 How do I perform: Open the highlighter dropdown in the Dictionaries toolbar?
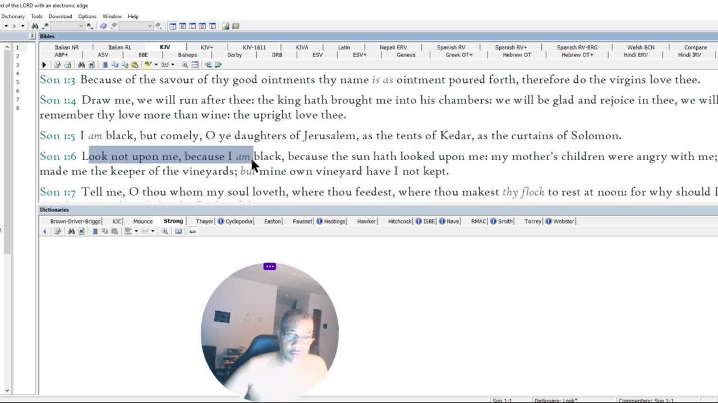[136, 231]
